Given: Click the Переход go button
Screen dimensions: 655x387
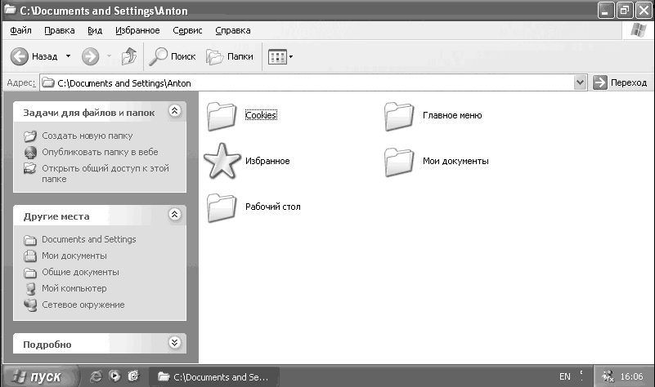Looking at the screenshot, I should [620, 82].
